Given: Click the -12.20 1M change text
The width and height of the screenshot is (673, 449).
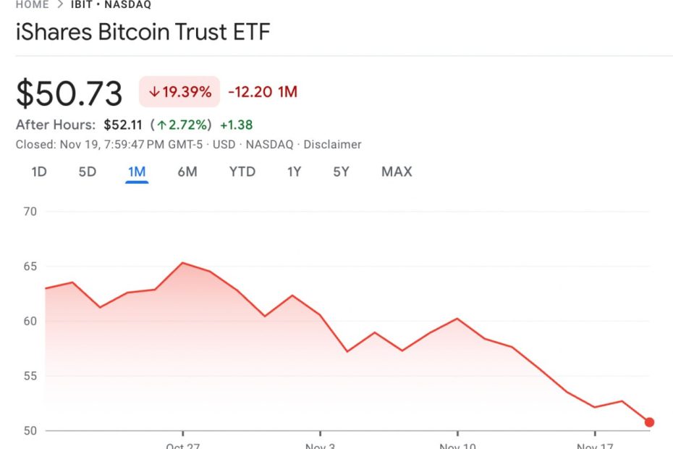Looking at the screenshot, I should (263, 92).
